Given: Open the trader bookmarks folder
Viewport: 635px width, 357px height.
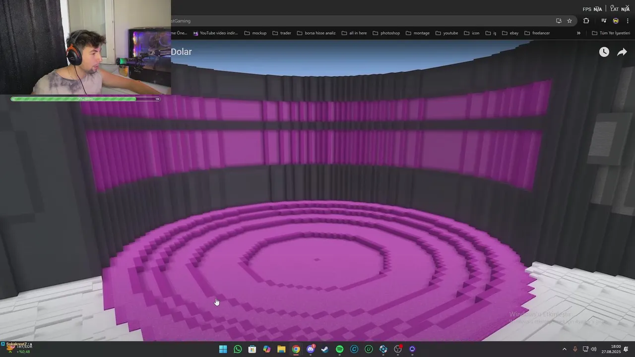Looking at the screenshot, I should [282, 33].
